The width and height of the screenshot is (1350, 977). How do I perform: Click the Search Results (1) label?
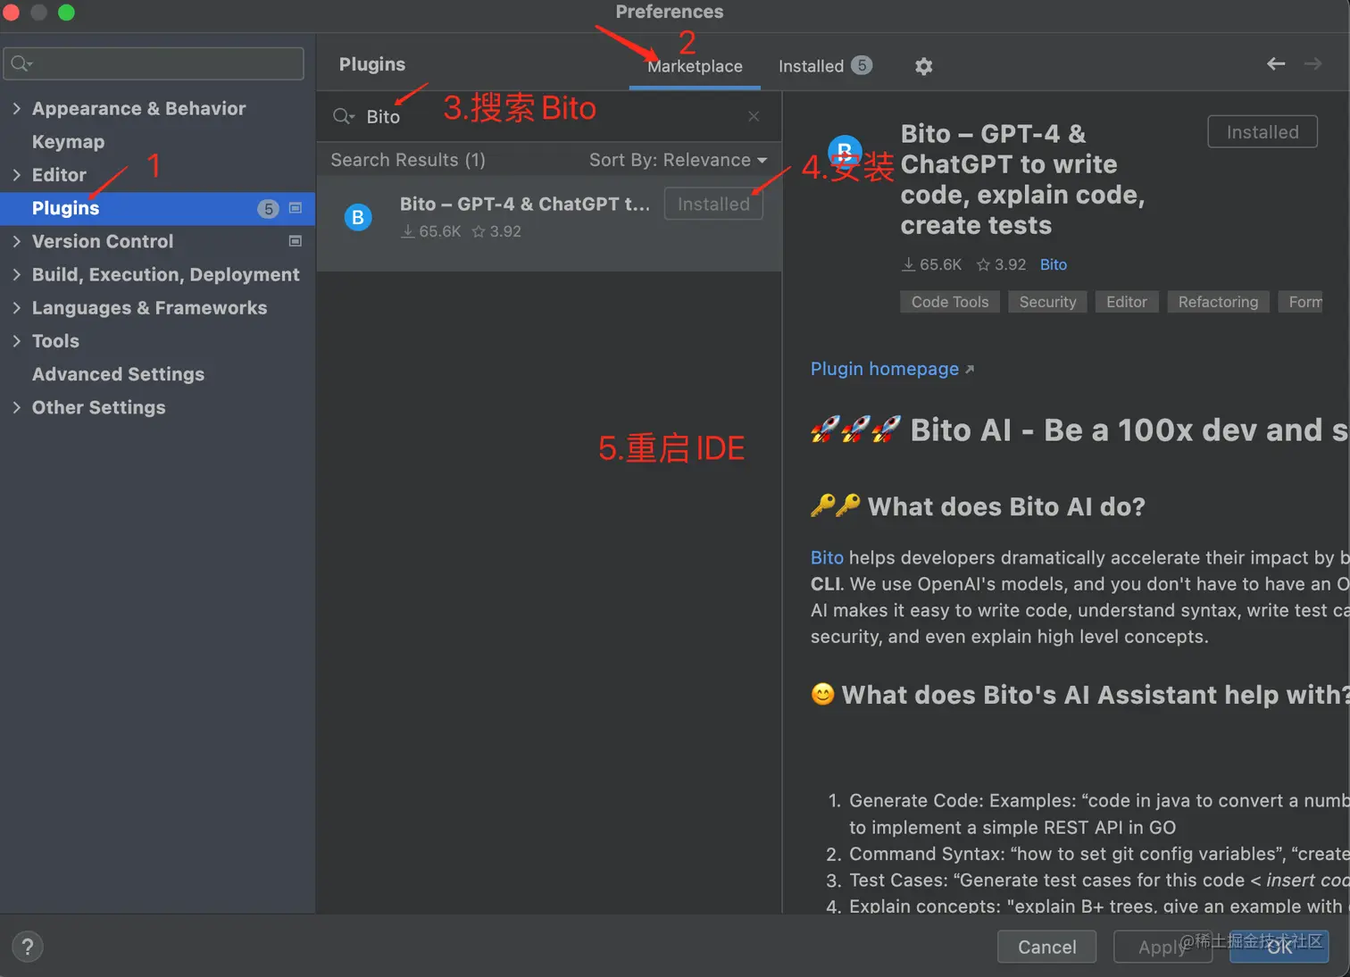pos(408,160)
